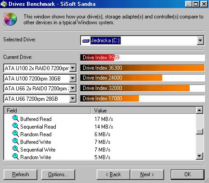This screenshot has width=209, height=183.
Task: Click the magnifier icon beside Buffered Write
Action: click(16, 142)
